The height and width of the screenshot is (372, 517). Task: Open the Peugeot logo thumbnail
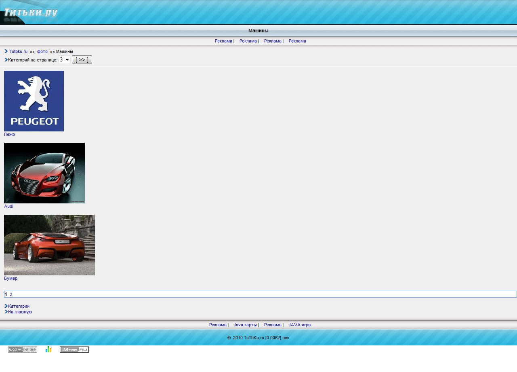[x=34, y=101]
